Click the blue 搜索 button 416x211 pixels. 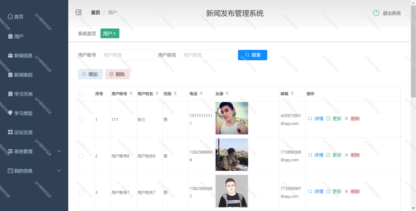253,55
